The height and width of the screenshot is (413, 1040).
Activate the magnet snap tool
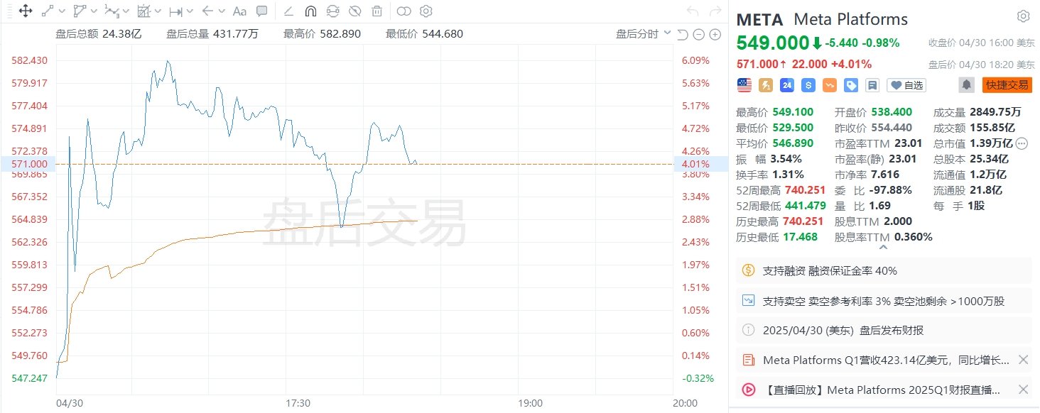(310, 11)
